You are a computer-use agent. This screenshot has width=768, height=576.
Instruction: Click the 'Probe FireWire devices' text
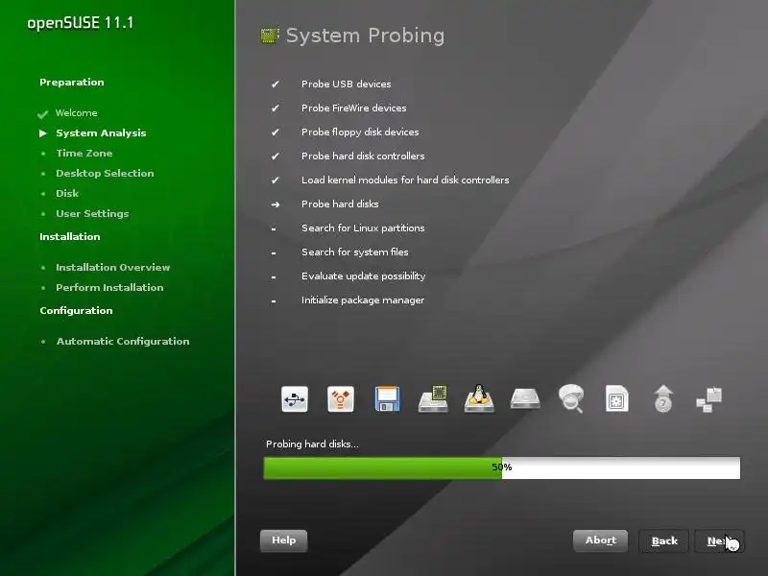pos(353,108)
